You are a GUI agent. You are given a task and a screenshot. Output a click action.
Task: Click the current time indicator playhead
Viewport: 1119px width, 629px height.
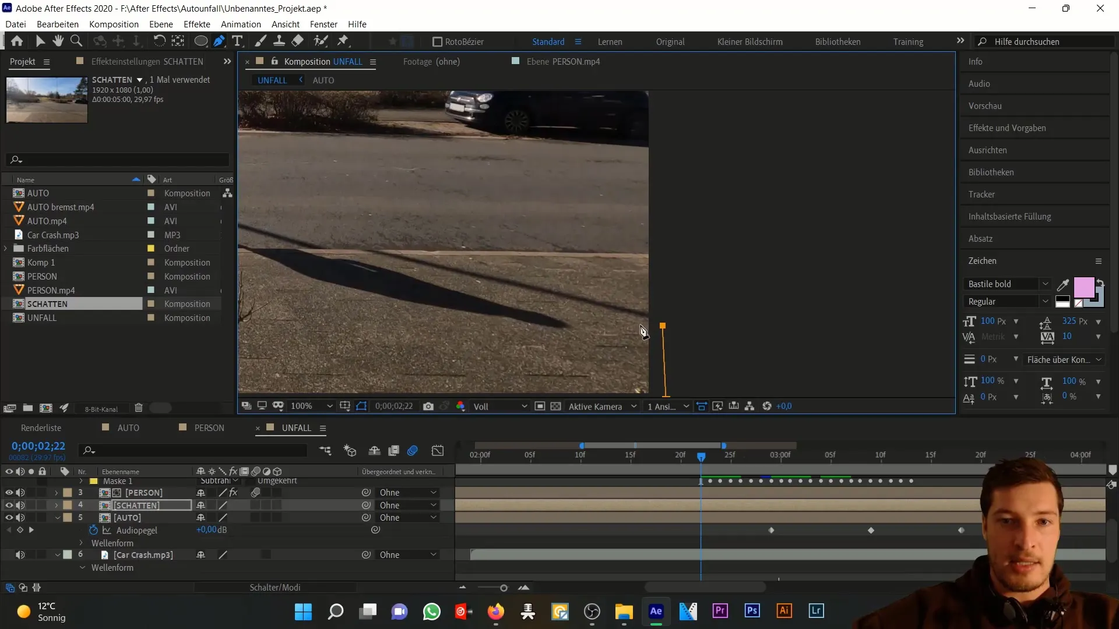click(701, 457)
